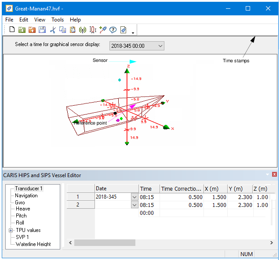Click the Copy toolbar icon
Image resolution: width=280 pixels, height=260 pixels.
[x=62, y=30]
